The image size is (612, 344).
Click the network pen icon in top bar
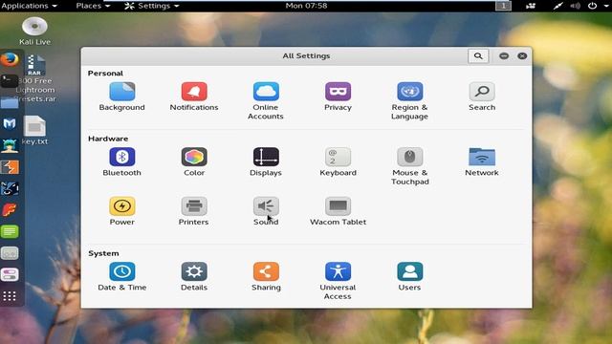pos(557,6)
